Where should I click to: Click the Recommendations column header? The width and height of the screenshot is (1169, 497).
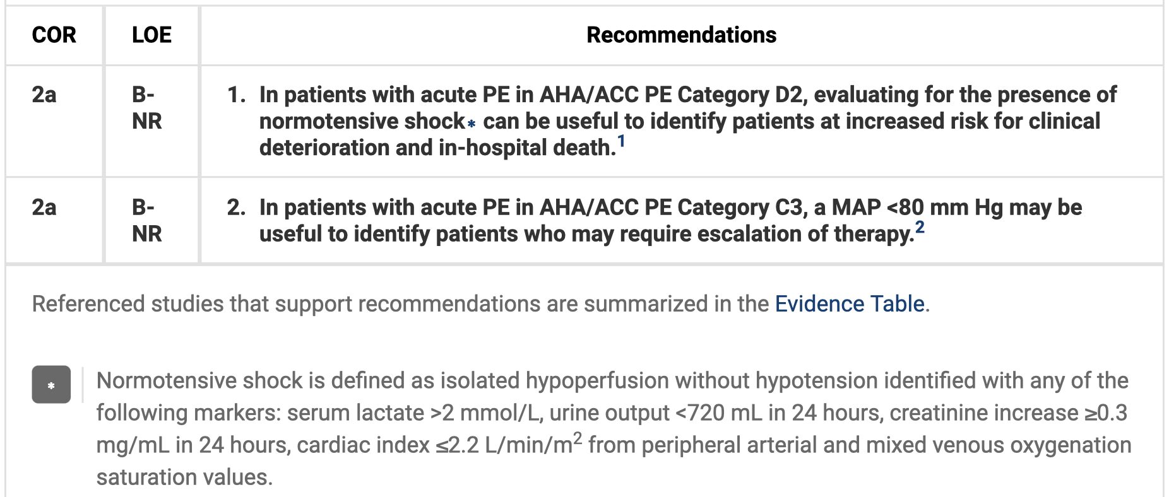[x=681, y=35]
